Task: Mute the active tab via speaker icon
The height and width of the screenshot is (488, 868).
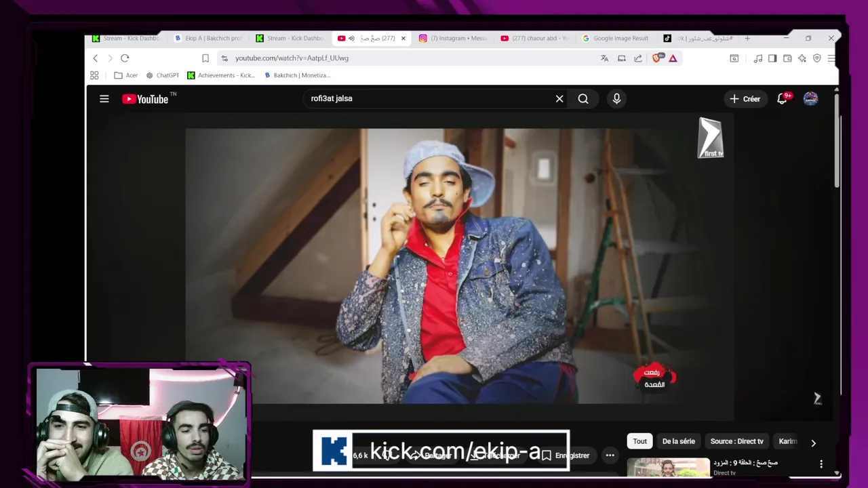Action: pos(351,39)
